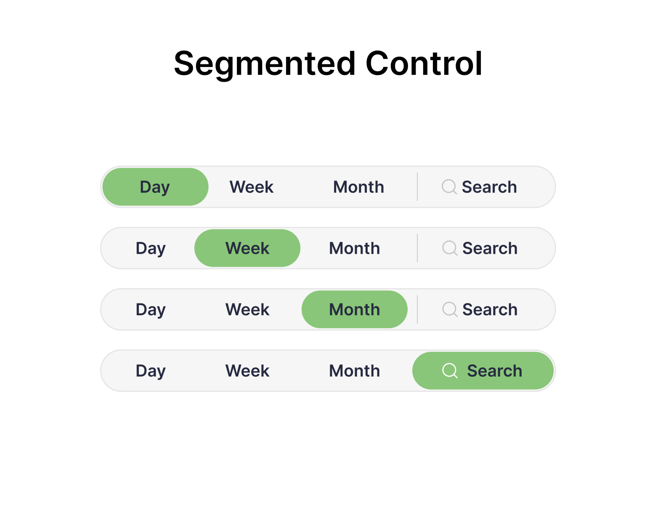Click Search text in the third row
This screenshot has width=655, height=505.
[490, 310]
